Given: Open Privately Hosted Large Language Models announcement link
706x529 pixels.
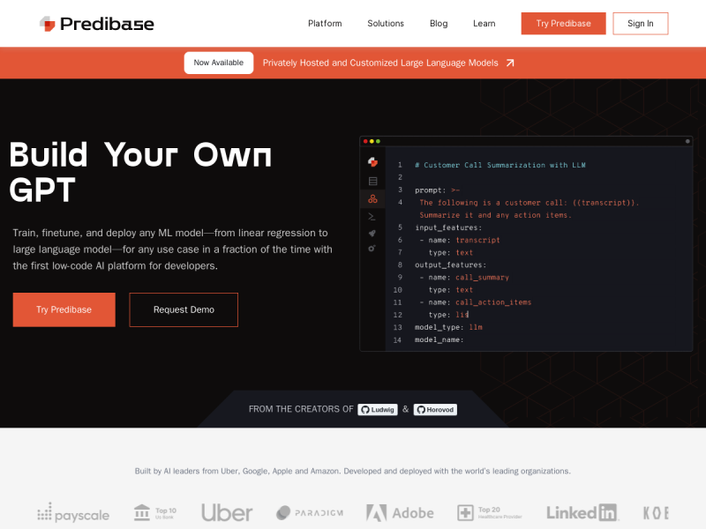Looking at the screenshot, I should 380,63.
